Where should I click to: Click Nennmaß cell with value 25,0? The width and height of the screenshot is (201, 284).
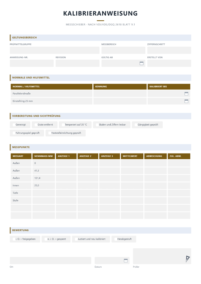[x=44, y=185]
